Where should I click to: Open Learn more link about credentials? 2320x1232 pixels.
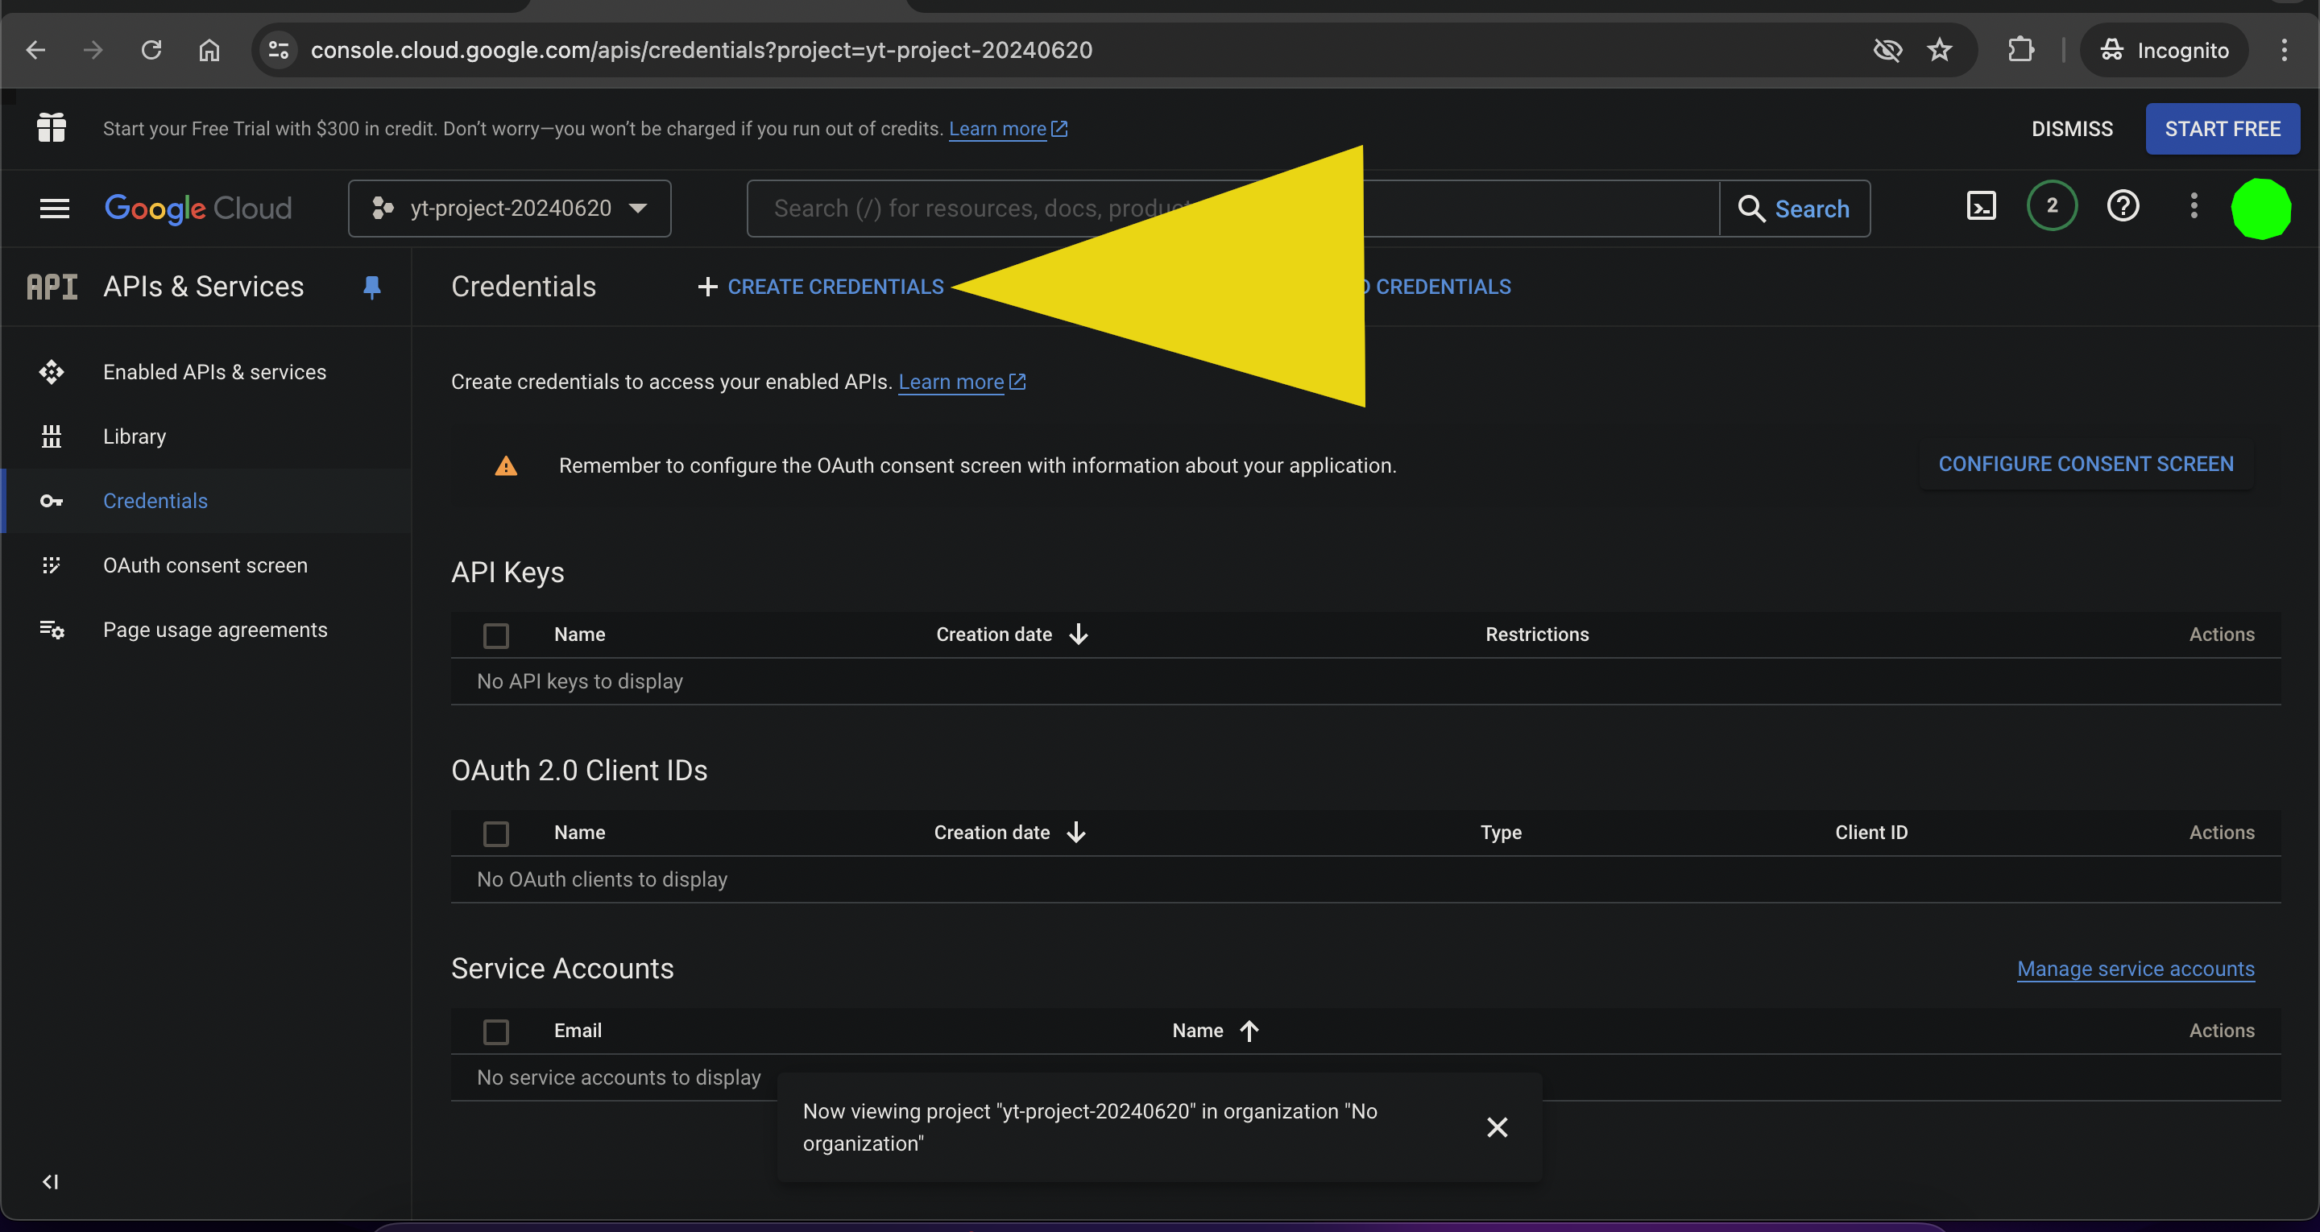(x=962, y=382)
